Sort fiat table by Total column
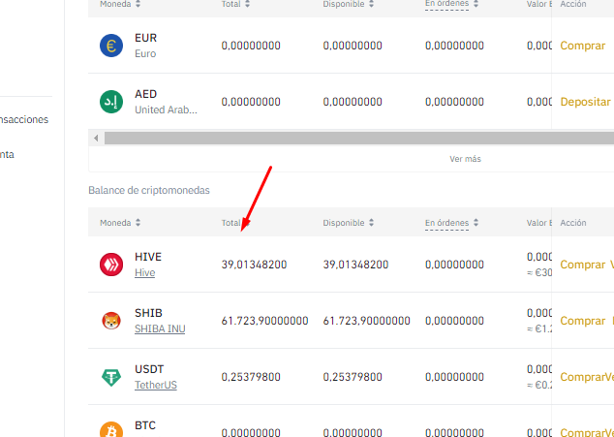Screen dimensions: 614x437 247,4
